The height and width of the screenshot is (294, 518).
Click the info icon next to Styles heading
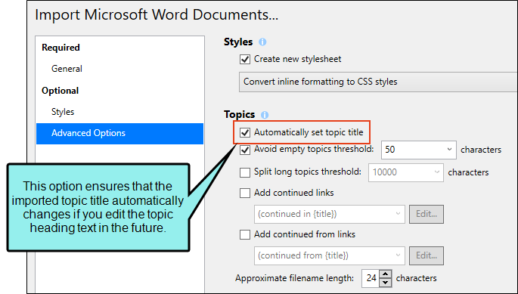262,42
